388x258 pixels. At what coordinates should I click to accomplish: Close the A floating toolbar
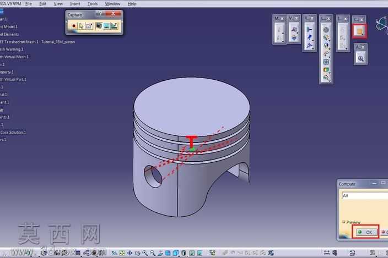point(363,47)
